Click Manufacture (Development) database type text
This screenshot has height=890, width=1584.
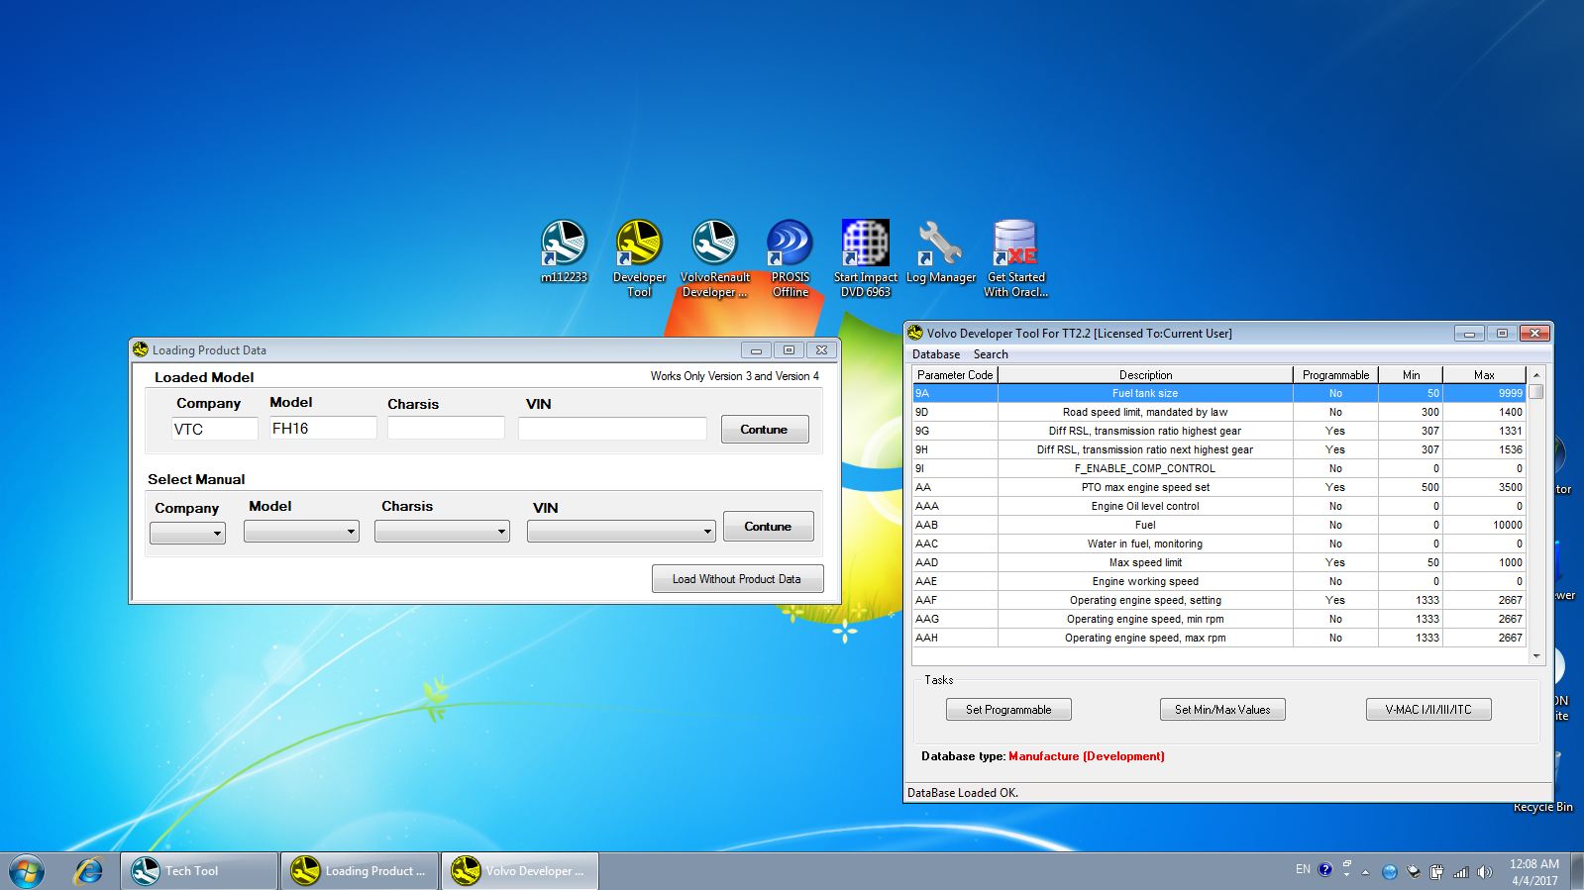pyautogui.click(x=1087, y=756)
